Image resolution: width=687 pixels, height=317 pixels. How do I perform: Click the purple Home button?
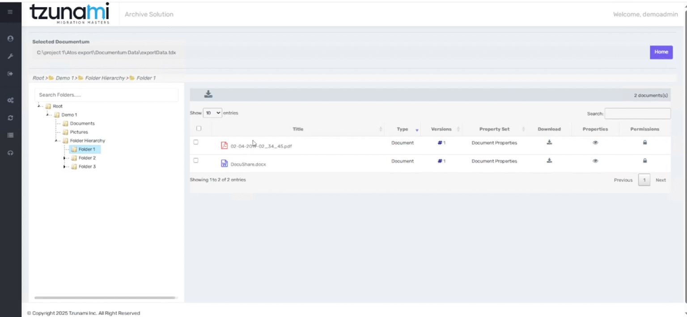click(x=661, y=52)
